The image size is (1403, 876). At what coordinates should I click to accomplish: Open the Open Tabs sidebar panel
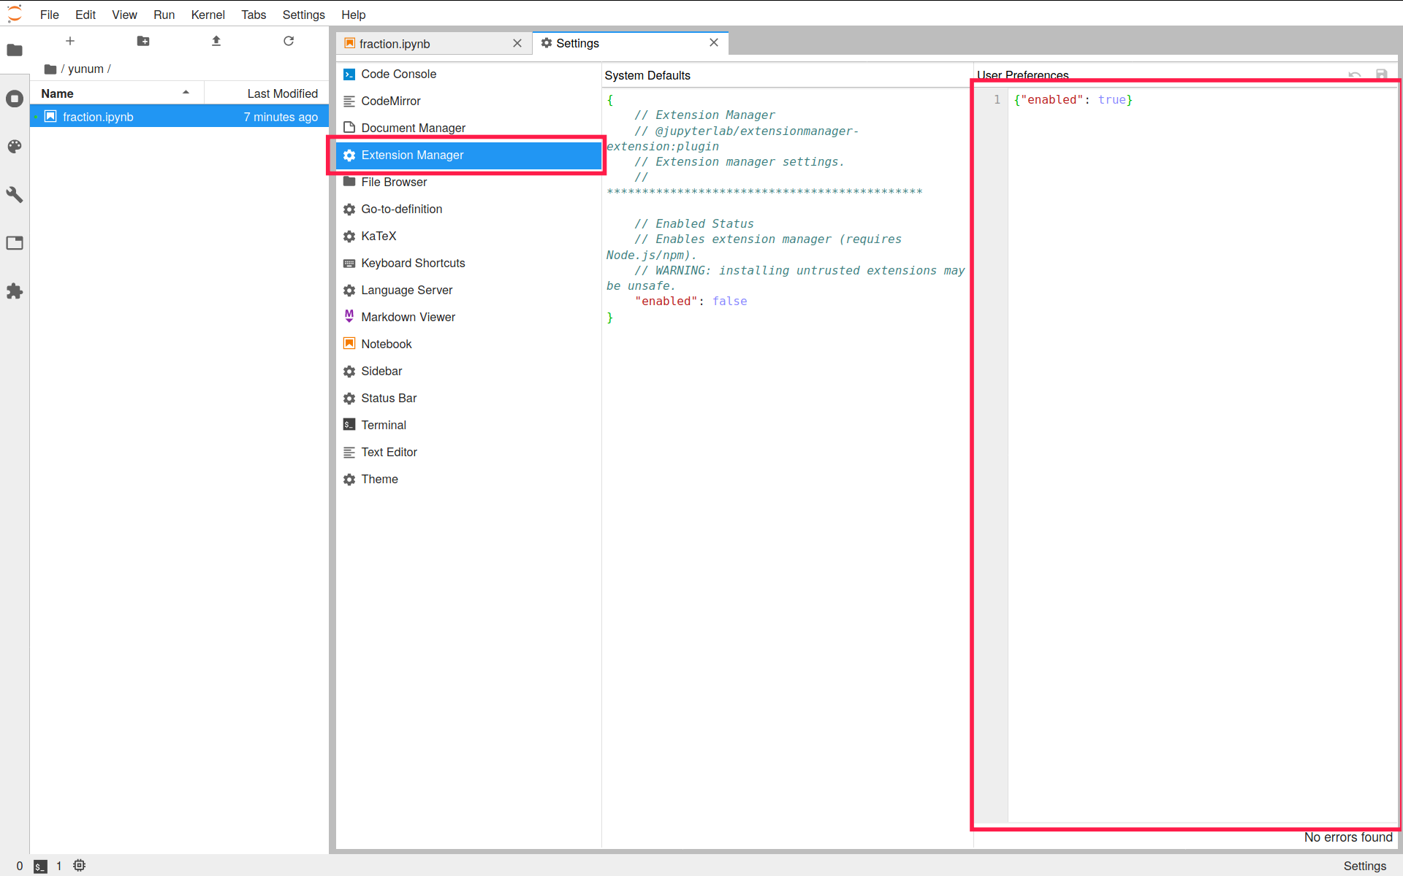[x=15, y=243]
